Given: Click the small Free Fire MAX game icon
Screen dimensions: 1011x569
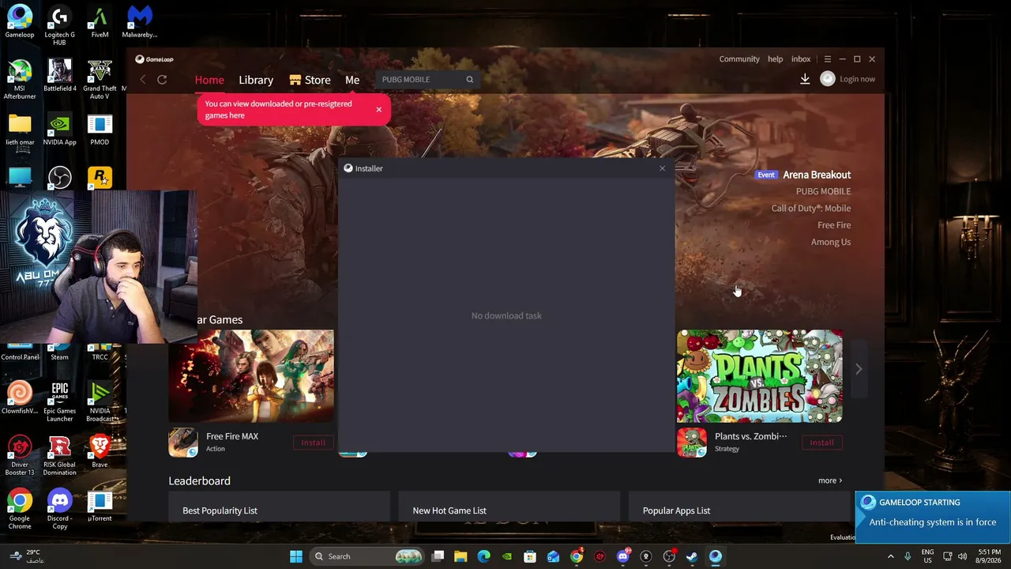Looking at the screenshot, I should (x=183, y=443).
